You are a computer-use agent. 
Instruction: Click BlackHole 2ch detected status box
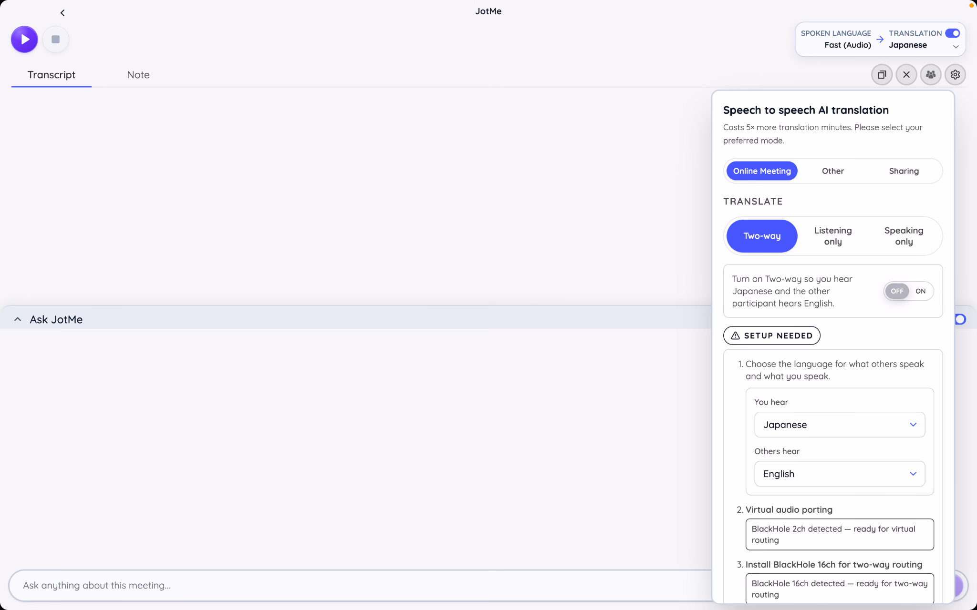[839, 534]
